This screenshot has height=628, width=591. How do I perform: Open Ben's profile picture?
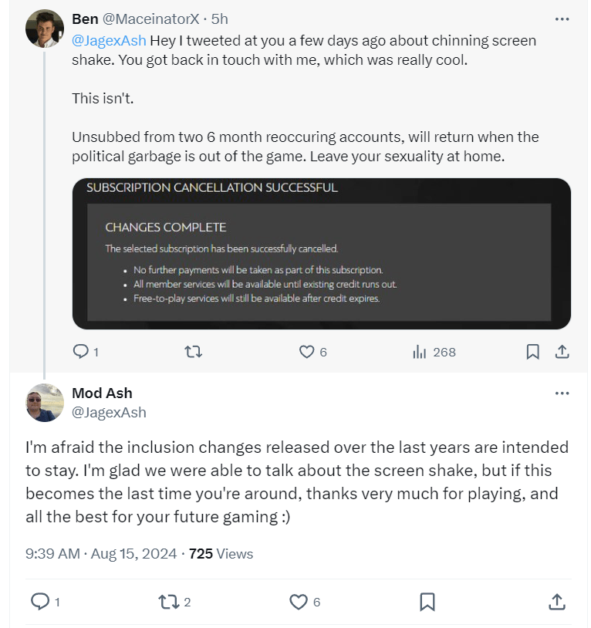coord(44,29)
